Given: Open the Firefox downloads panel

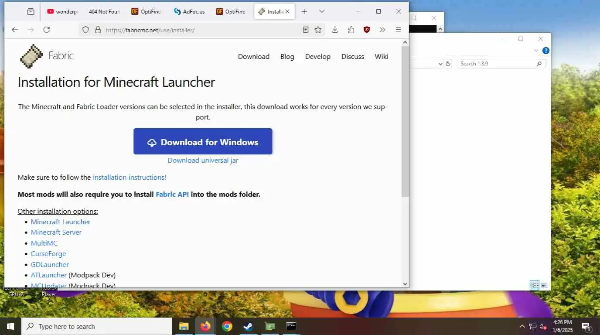Looking at the screenshot, I should click(335, 30).
